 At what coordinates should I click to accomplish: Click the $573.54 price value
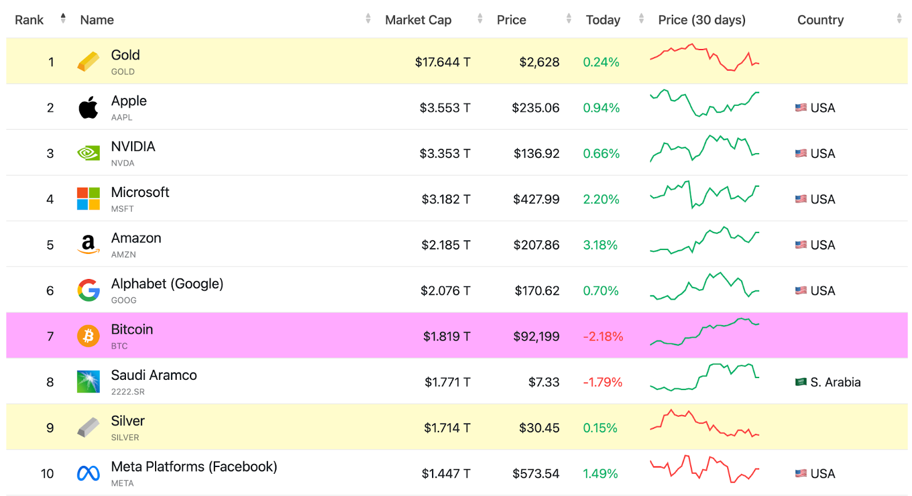pos(536,474)
